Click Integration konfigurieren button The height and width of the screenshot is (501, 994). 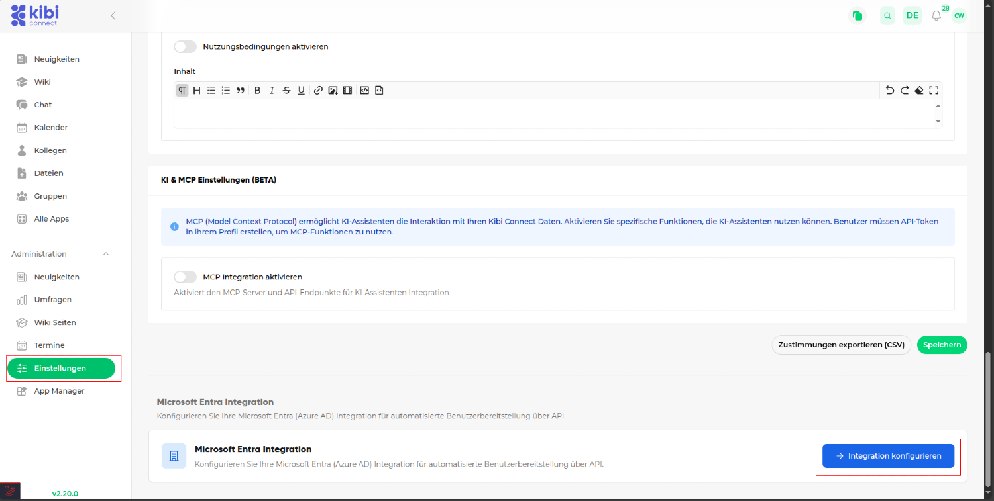(x=888, y=456)
